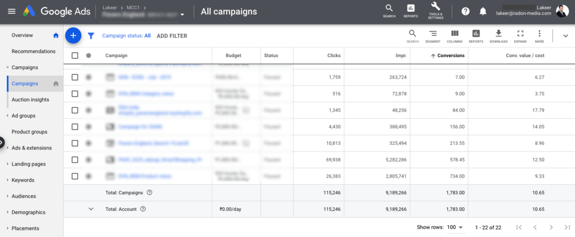
Task: Open the notifications bell
Action: [483, 12]
